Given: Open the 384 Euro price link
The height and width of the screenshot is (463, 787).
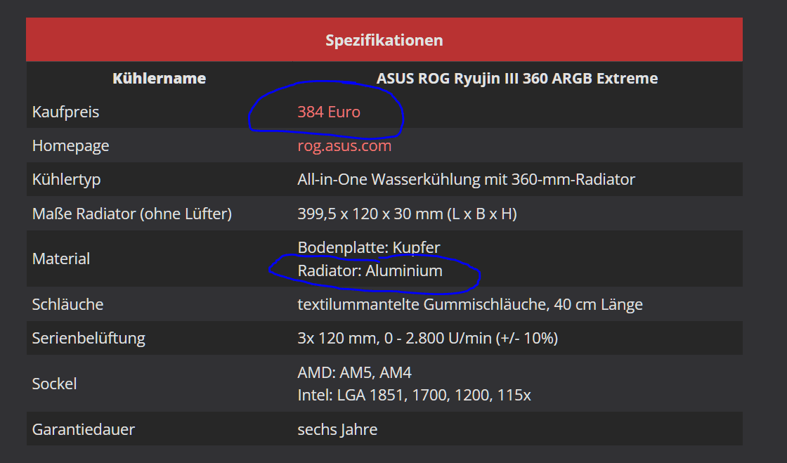Looking at the screenshot, I should pos(329,112).
